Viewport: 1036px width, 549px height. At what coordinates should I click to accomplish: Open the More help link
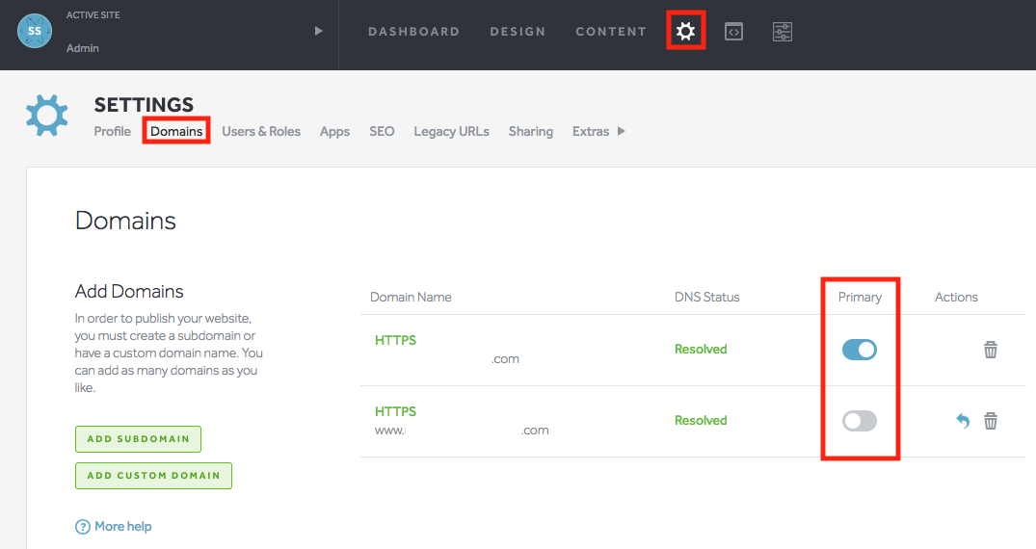pyautogui.click(x=123, y=527)
